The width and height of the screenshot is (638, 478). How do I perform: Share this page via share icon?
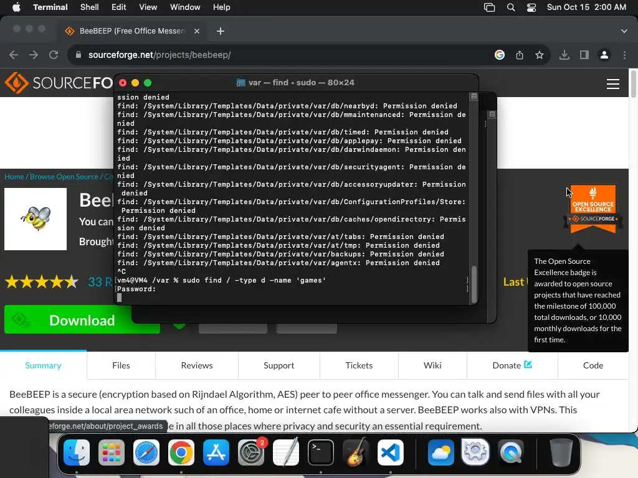(520, 55)
